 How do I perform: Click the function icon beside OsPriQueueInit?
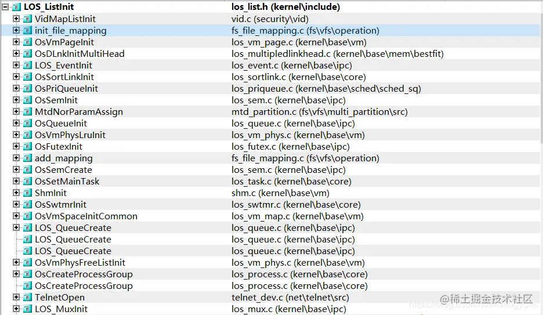coord(27,88)
